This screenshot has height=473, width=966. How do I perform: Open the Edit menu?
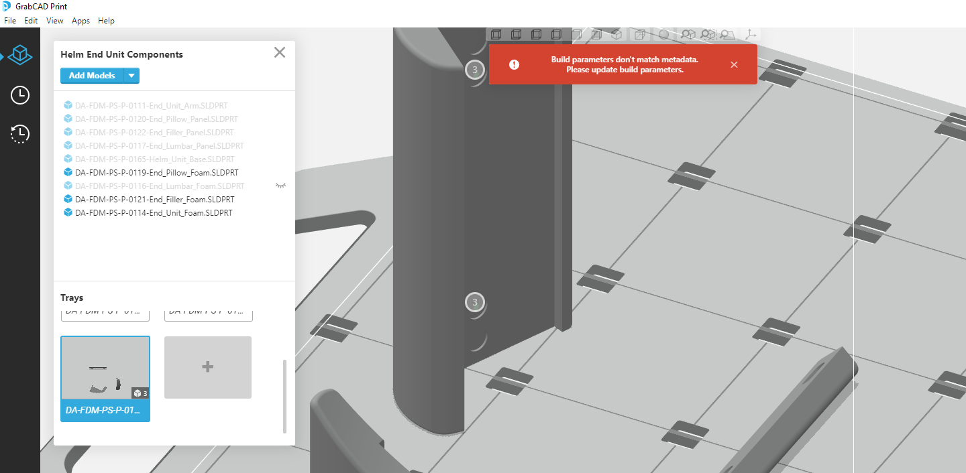pos(31,21)
